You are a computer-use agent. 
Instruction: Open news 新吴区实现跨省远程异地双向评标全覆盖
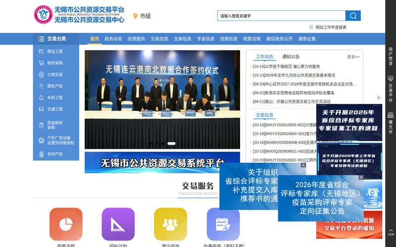coord(294,93)
